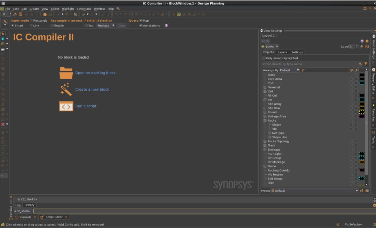376x228 pixels.
Task: Click the pointer mode icon in selection options bar
Action: click(5, 22)
